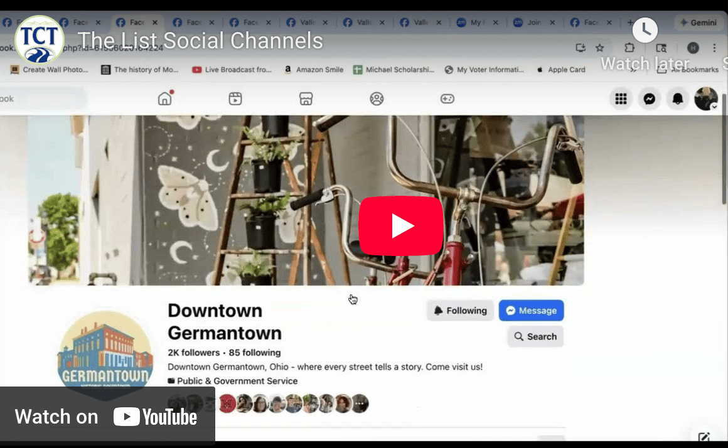728x448 pixels.
Task: Send a Message to Downtown Germantown
Action: (531, 310)
